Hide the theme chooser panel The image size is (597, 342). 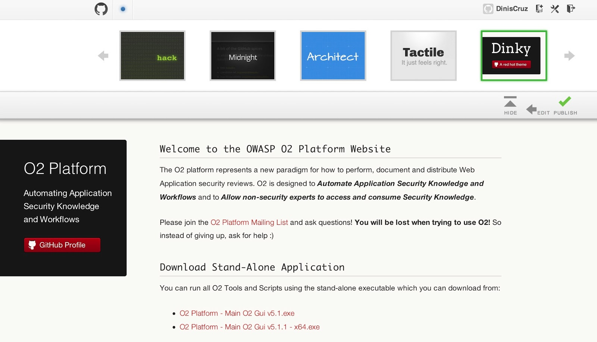coord(510,106)
